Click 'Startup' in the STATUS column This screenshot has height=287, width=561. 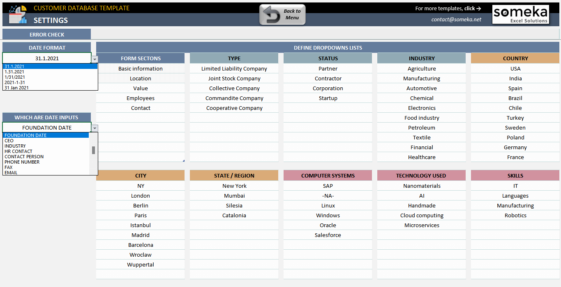pyautogui.click(x=328, y=98)
